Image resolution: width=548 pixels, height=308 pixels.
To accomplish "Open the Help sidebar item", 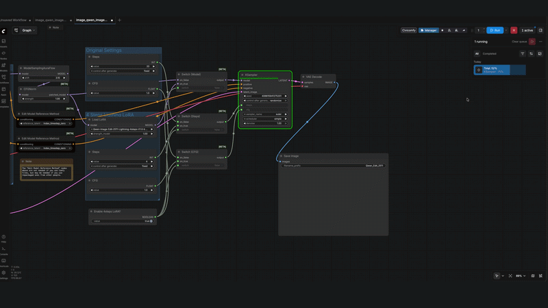I will point(3,238).
